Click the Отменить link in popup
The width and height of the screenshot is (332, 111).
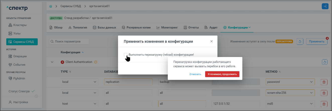pyautogui.click(x=195, y=74)
